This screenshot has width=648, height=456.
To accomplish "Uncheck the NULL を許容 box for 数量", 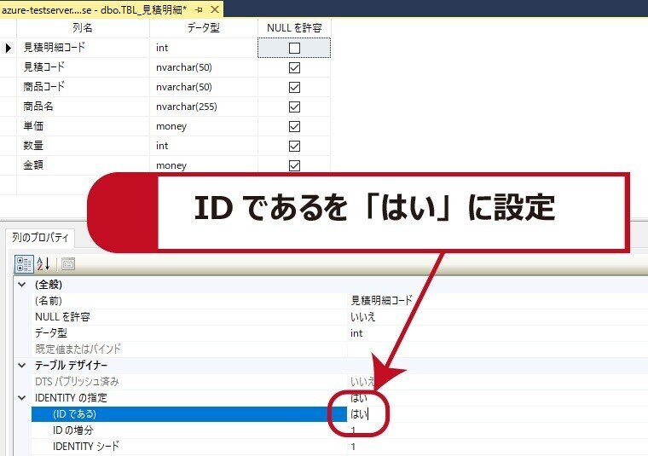I will point(294,146).
